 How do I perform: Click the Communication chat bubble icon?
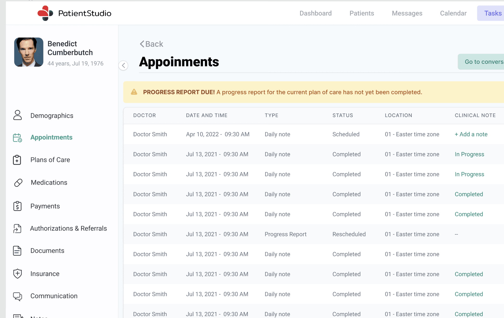click(x=17, y=296)
